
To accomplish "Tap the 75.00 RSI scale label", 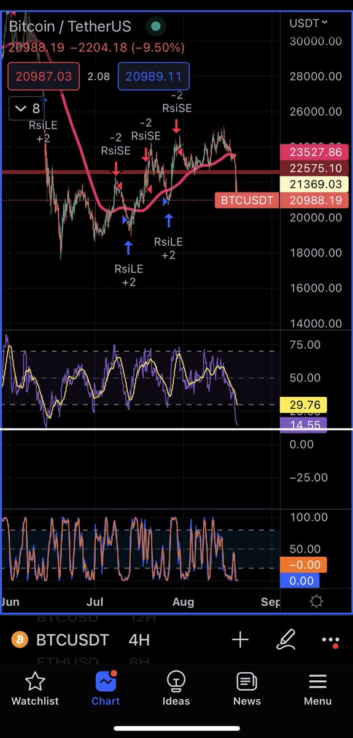I will (305, 345).
